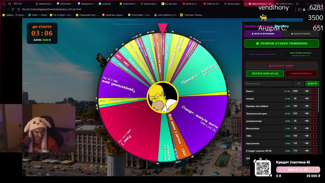Delete the Многоніжка lot

coord(313,128)
